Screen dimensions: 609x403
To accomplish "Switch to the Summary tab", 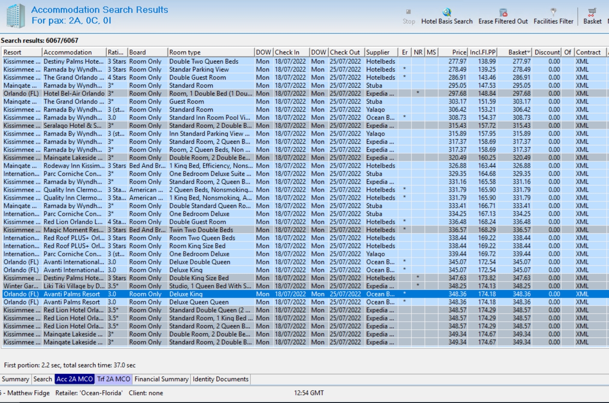I will click(15, 379).
